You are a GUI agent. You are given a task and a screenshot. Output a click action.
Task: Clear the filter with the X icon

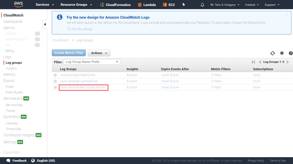(117, 61)
